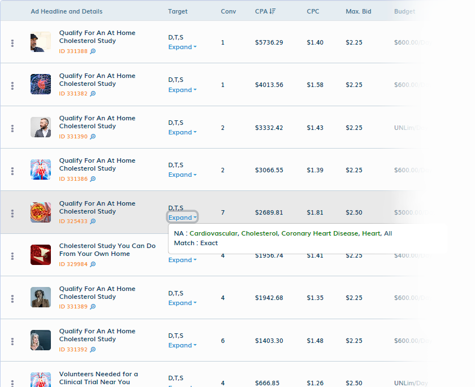The height and width of the screenshot is (387, 475).
Task: Open ad ID 331390 link
Action: click(x=74, y=137)
